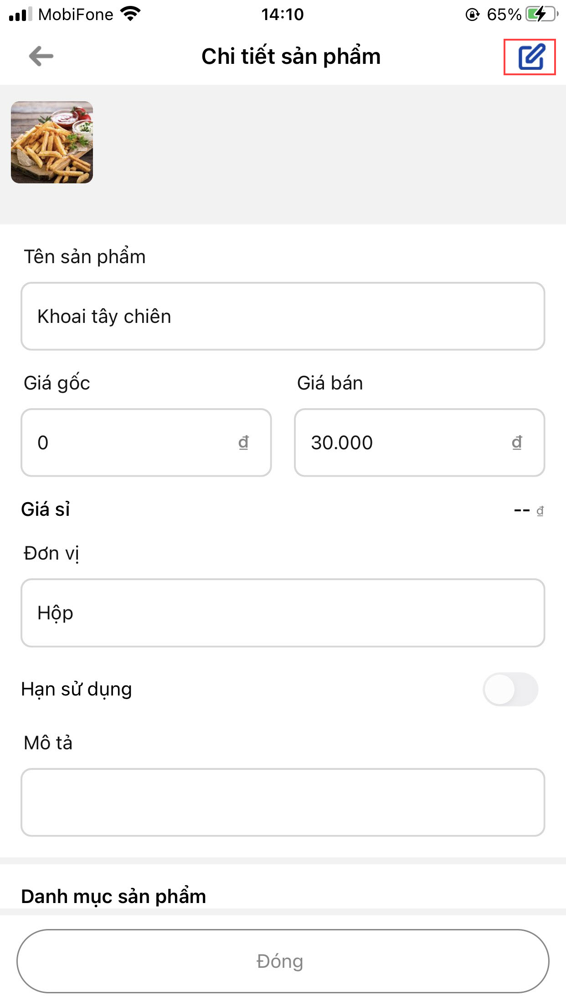This screenshot has height=1007, width=566.
Task: Tap the rotation lock status icon
Action: (x=472, y=15)
